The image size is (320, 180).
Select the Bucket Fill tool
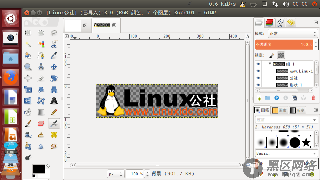pos(28,112)
